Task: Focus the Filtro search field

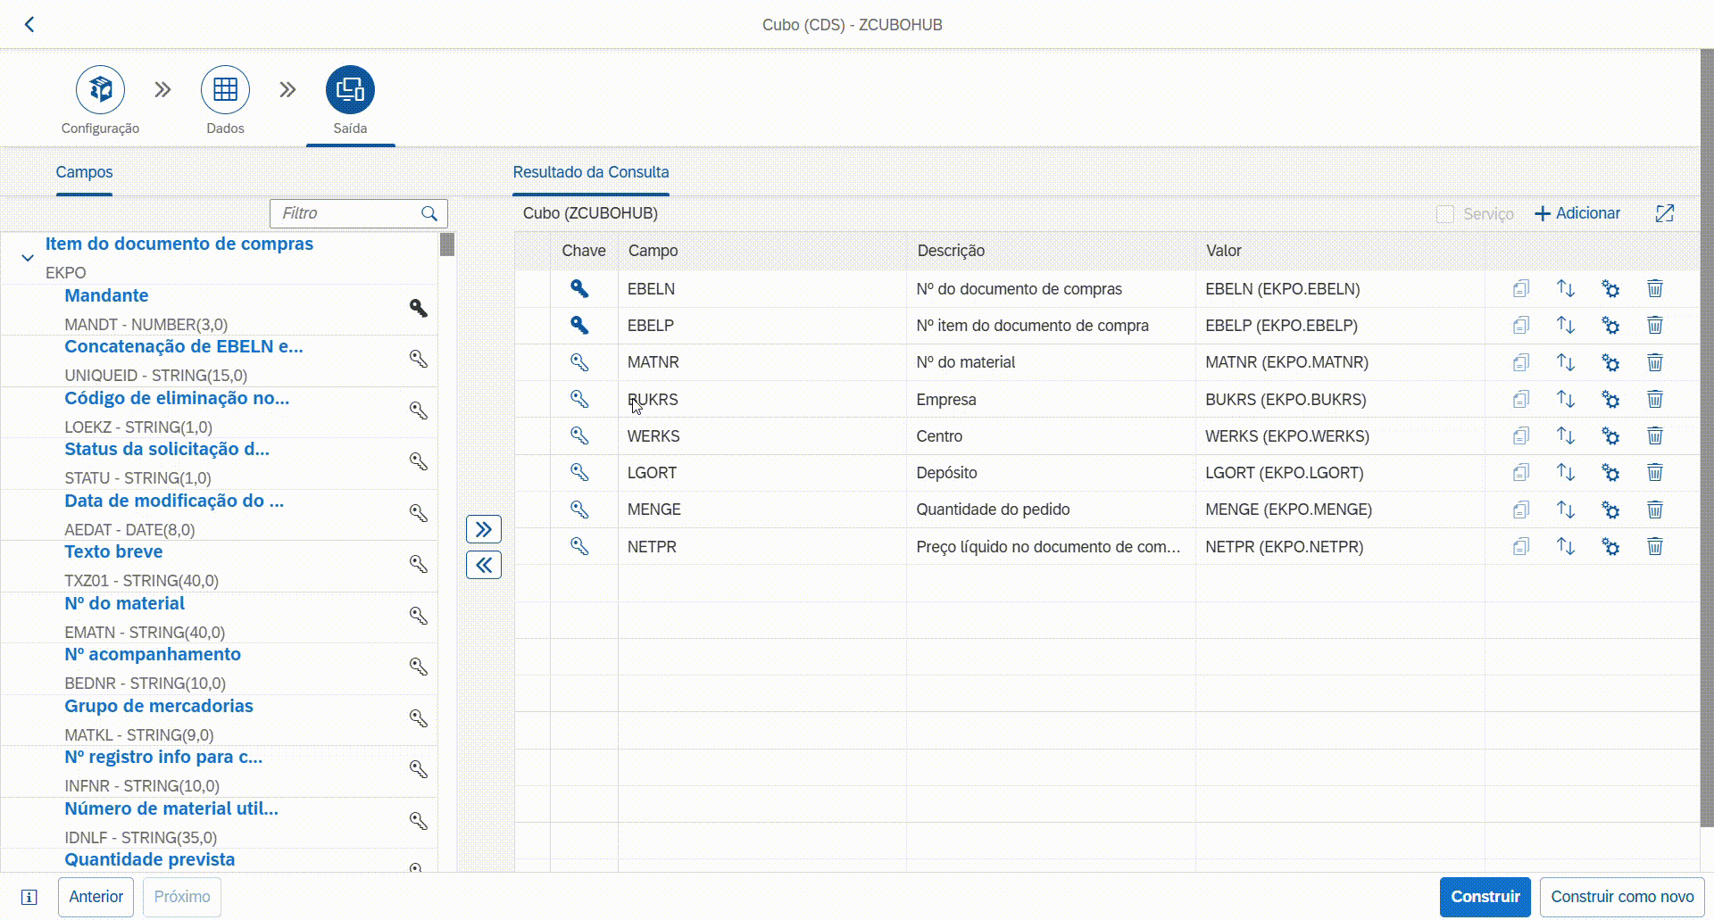Action: coord(348,213)
